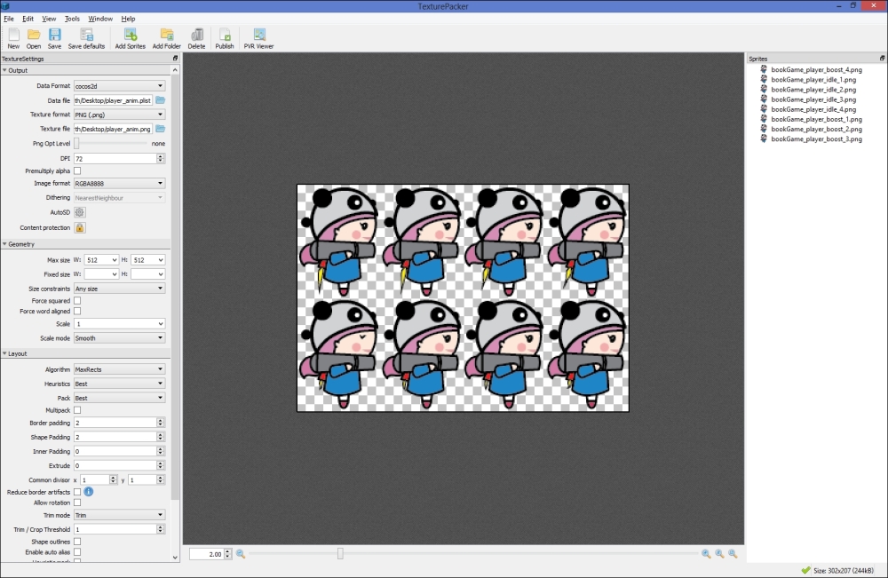
Task: Create a new project with New icon
Action: (13, 38)
